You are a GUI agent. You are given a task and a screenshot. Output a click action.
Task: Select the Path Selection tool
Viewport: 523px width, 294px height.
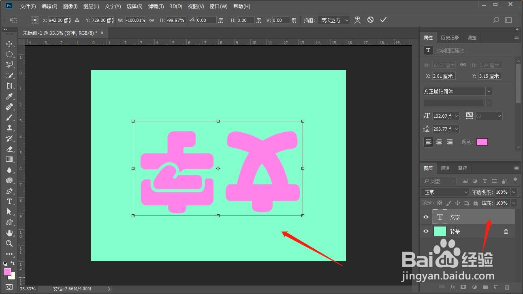click(x=9, y=212)
